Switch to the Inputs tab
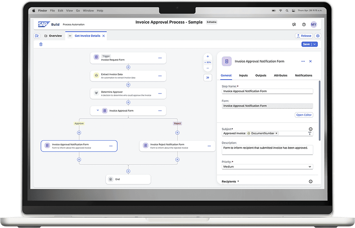Screen dimensions: 355x228 [x=243, y=75]
